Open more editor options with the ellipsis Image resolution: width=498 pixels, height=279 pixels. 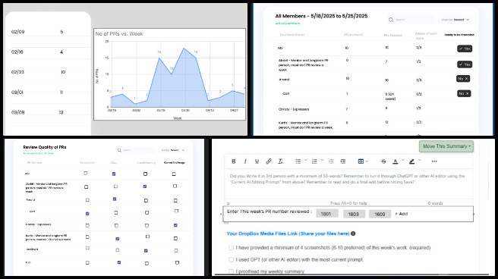(434, 161)
